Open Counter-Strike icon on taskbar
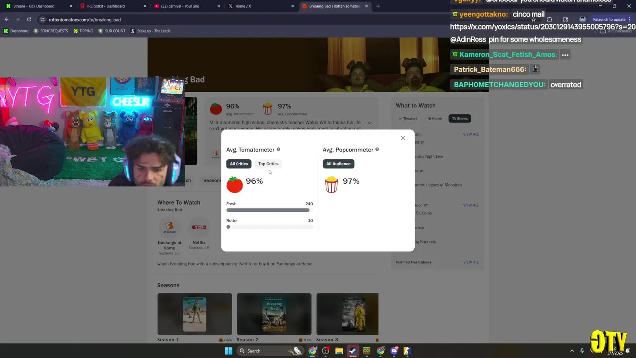The image size is (636, 358). click(407, 351)
